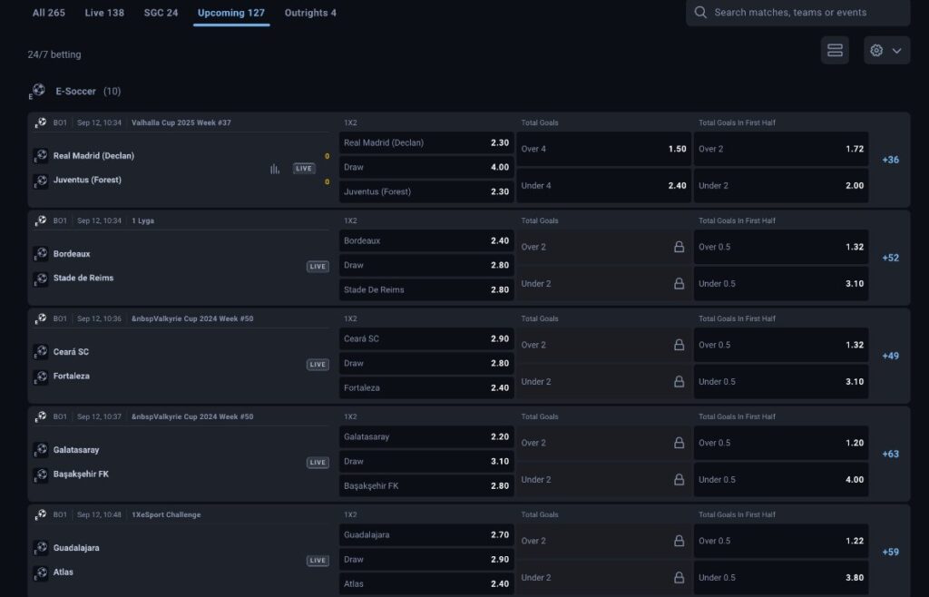
Task: Select Over 4 at 1.50
Action: click(603, 149)
